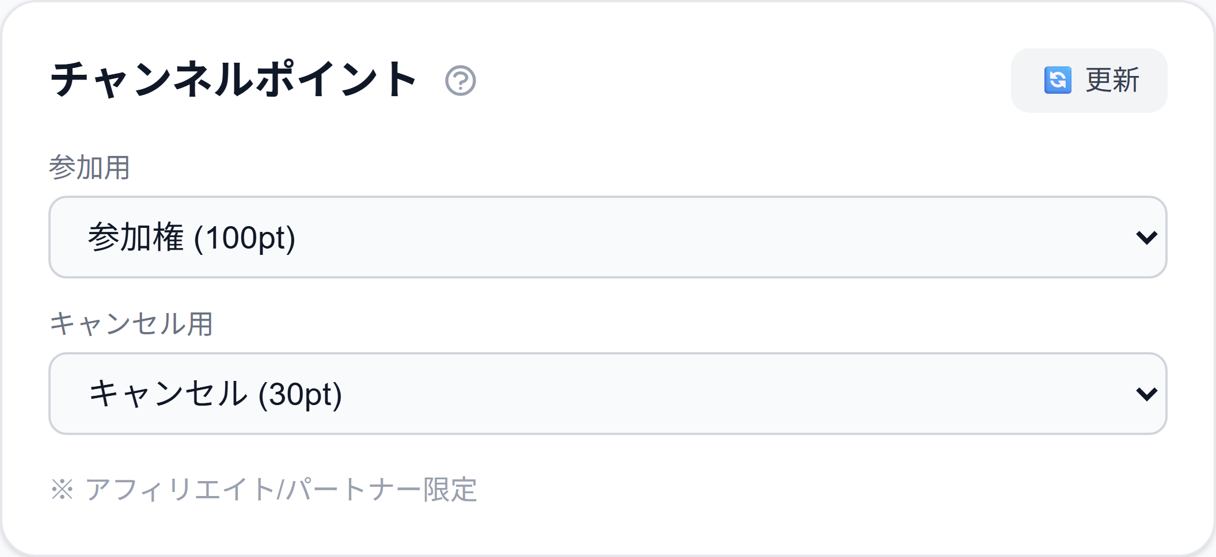Select the 参加権 (100pt) text
The image size is (1216, 557).
coord(192,237)
